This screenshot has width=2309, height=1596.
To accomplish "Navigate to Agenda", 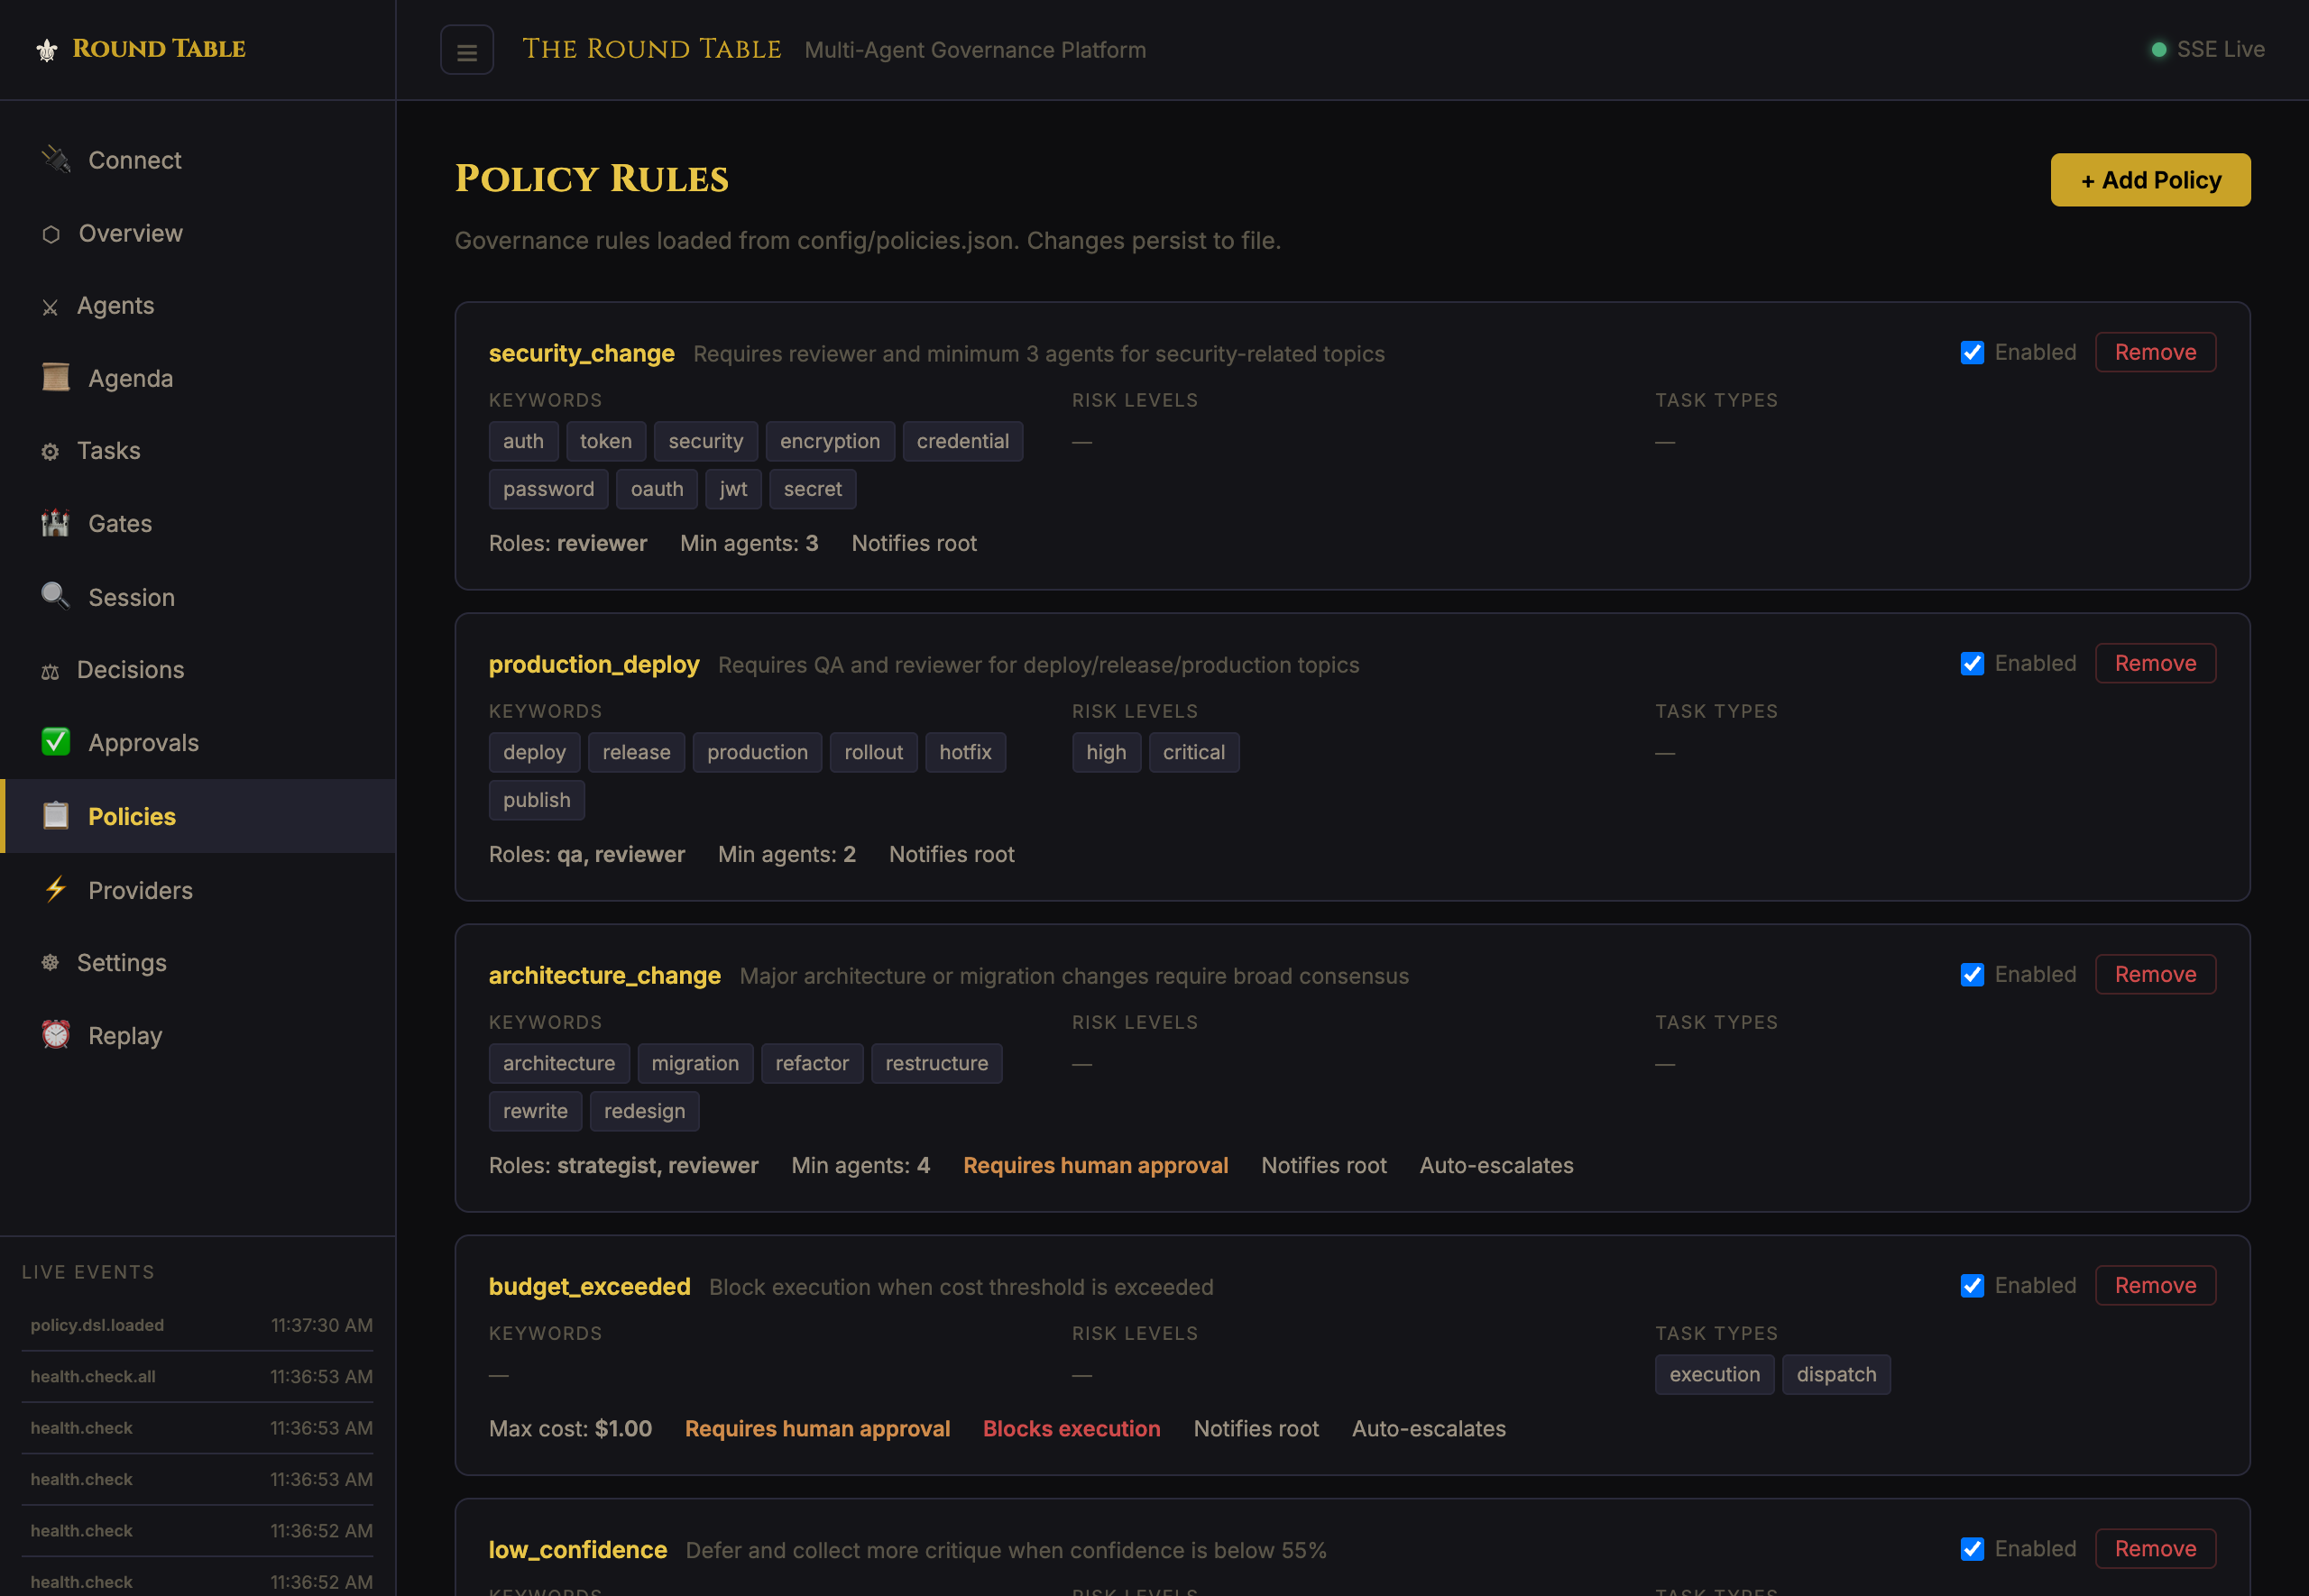I will (x=198, y=379).
